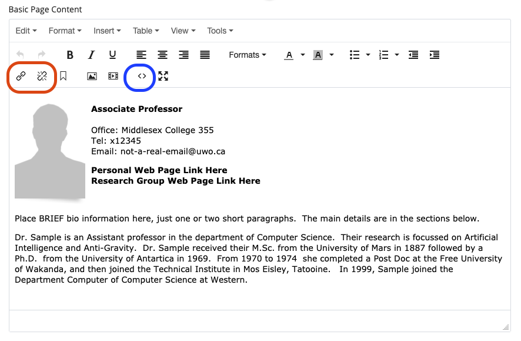Click the Research Group Web Page Link text

point(175,181)
